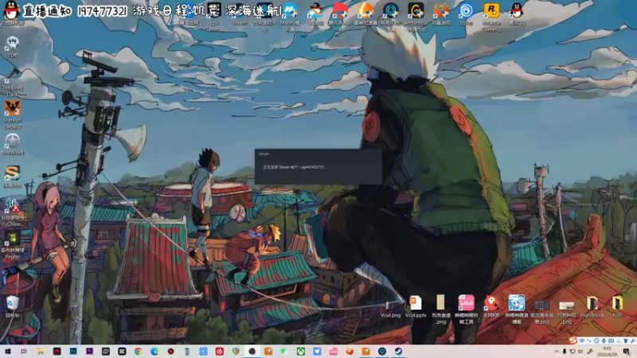Switch to Steam on the taskbar
Screen dimensions: 637x358
[398, 352]
